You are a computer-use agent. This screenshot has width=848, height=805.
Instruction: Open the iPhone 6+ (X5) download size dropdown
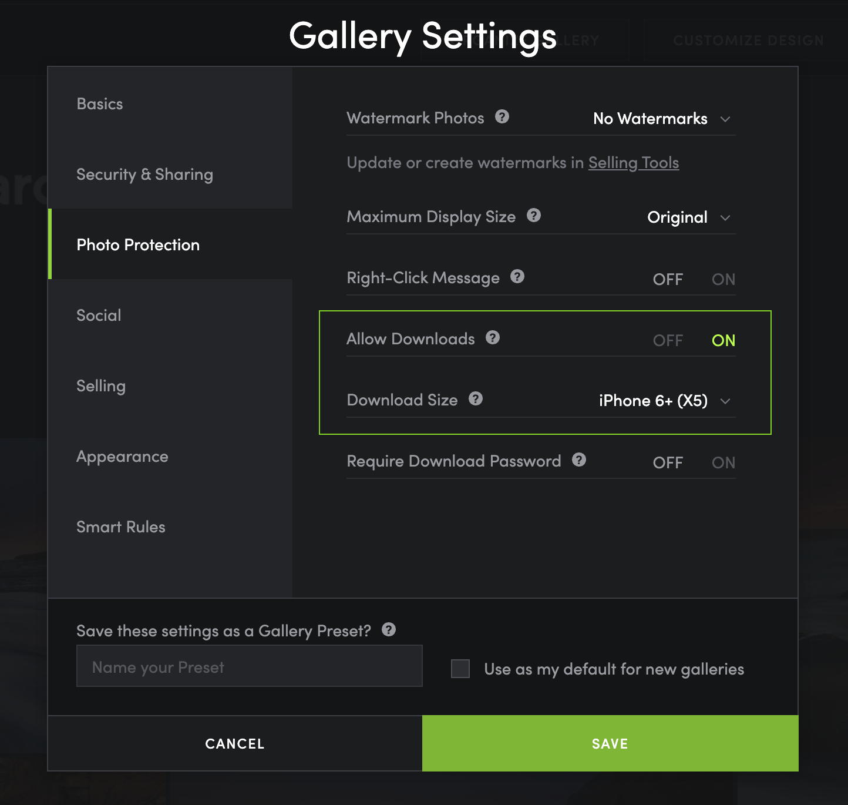[x=665, y=401]
